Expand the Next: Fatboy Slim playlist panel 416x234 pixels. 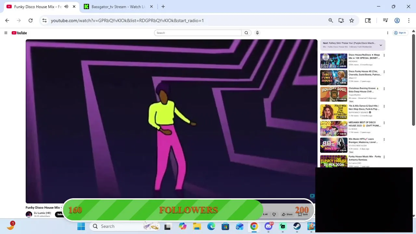click(x=381, y=45)
